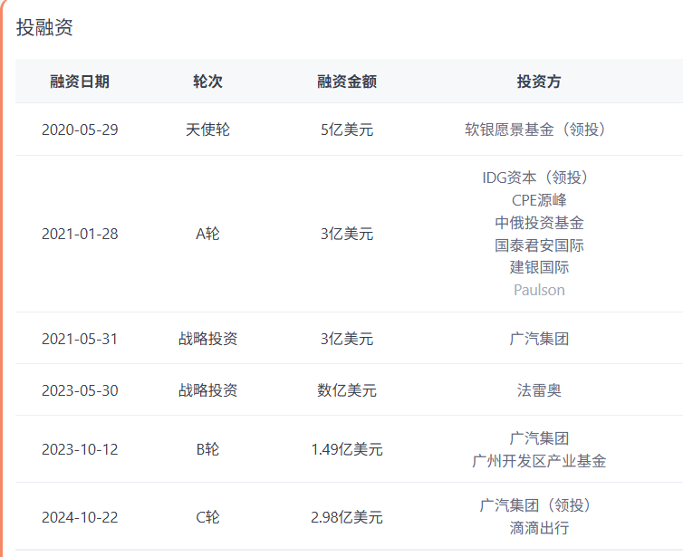Click the 数亿美元 amount cell
683x557 pixels.
(x=347, y=390)
